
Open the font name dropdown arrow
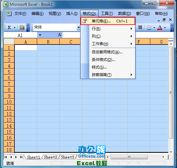[79, 27]
